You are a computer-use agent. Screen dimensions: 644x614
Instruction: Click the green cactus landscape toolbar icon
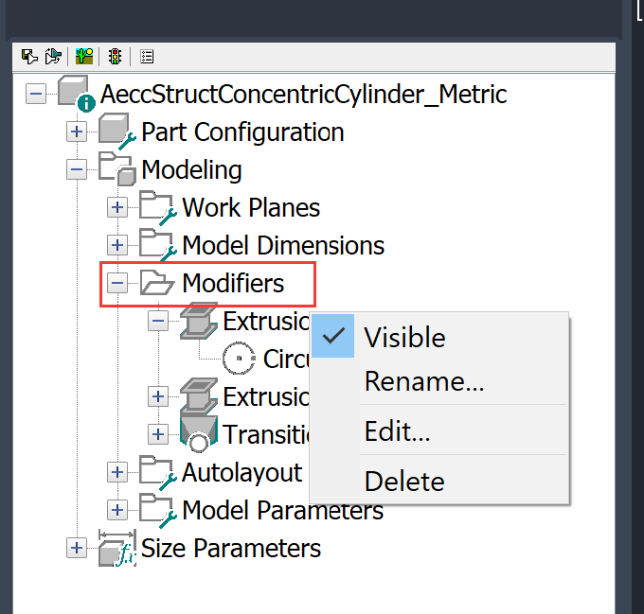click(84, 56)
